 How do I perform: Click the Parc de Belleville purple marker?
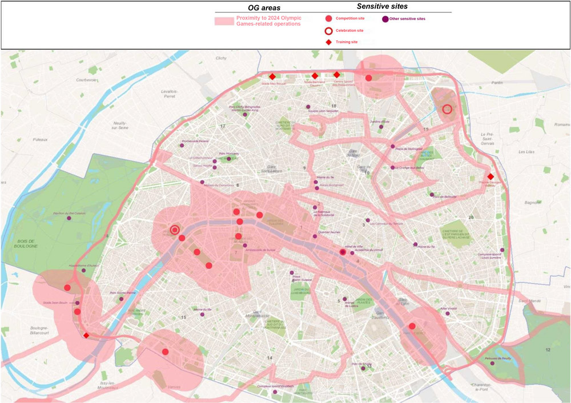click(x=432, y=195)
